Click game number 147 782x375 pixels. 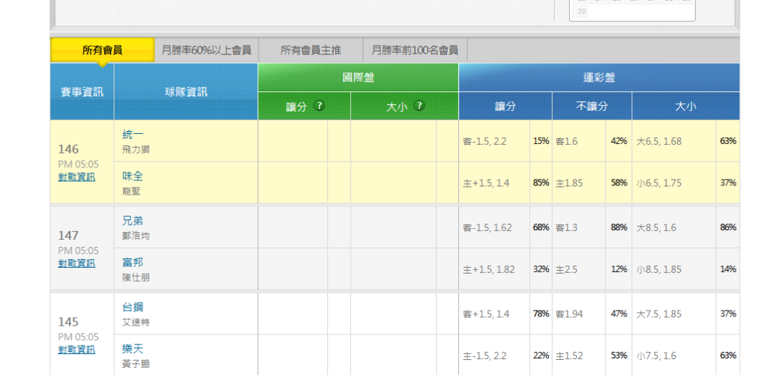tap(68, 235)
